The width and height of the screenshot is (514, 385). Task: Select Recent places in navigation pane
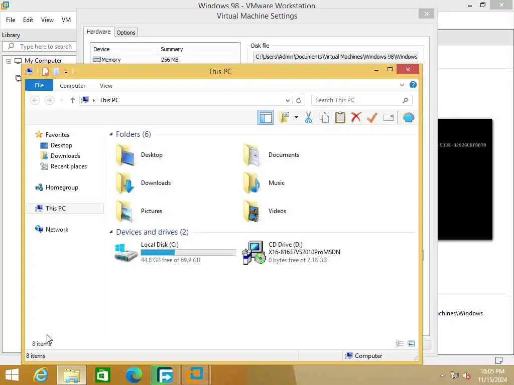tap(68, 166)
